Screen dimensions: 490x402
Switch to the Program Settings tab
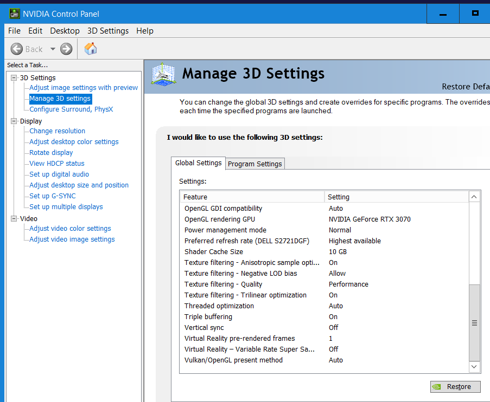click(254, 164)
